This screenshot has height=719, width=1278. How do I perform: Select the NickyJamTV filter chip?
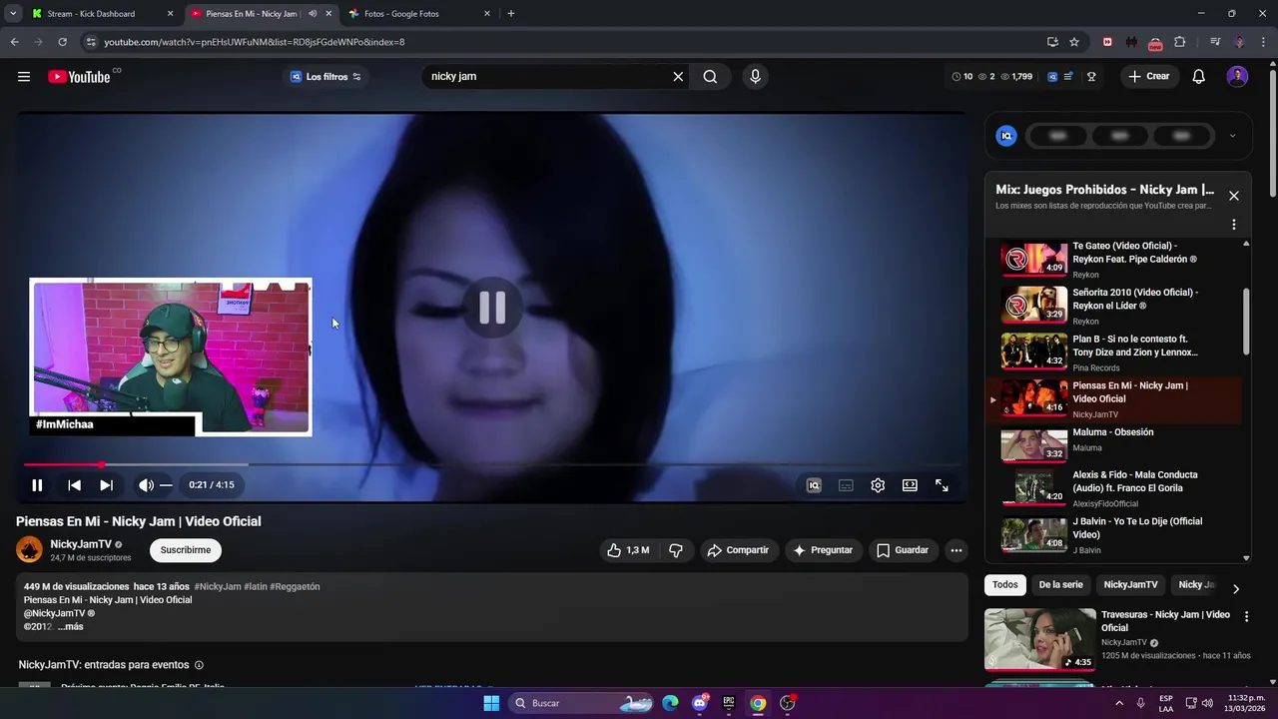[1130, 585]
